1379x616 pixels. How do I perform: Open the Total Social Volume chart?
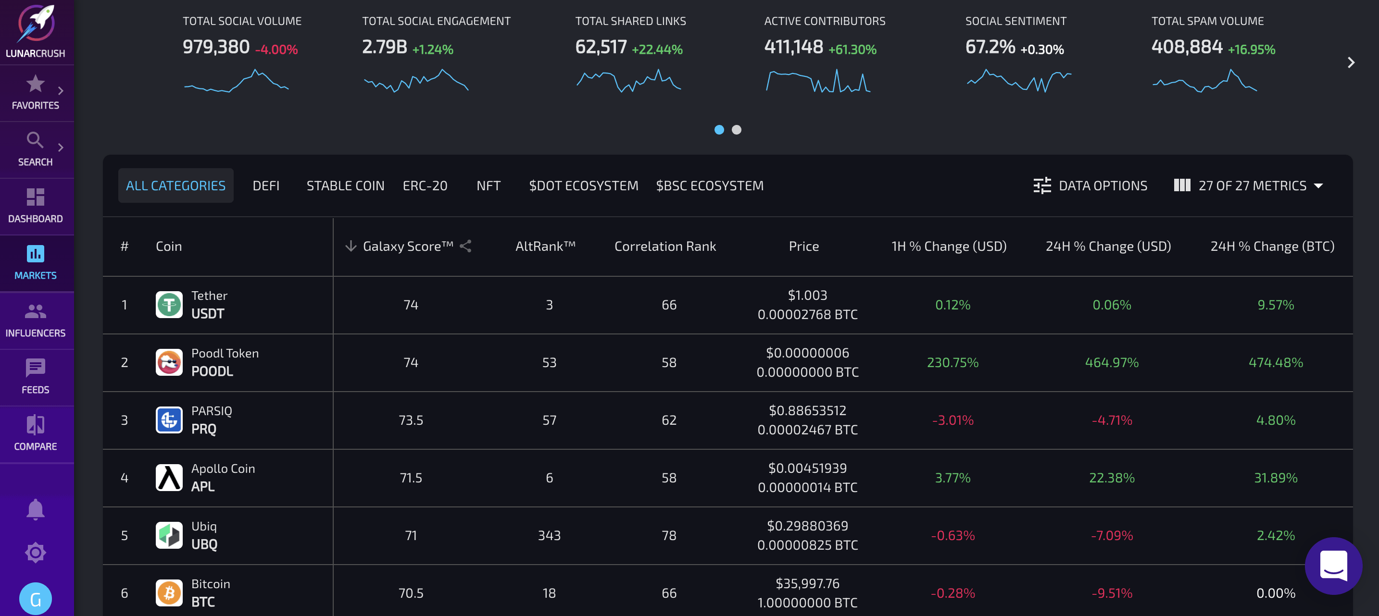(237, 81)
